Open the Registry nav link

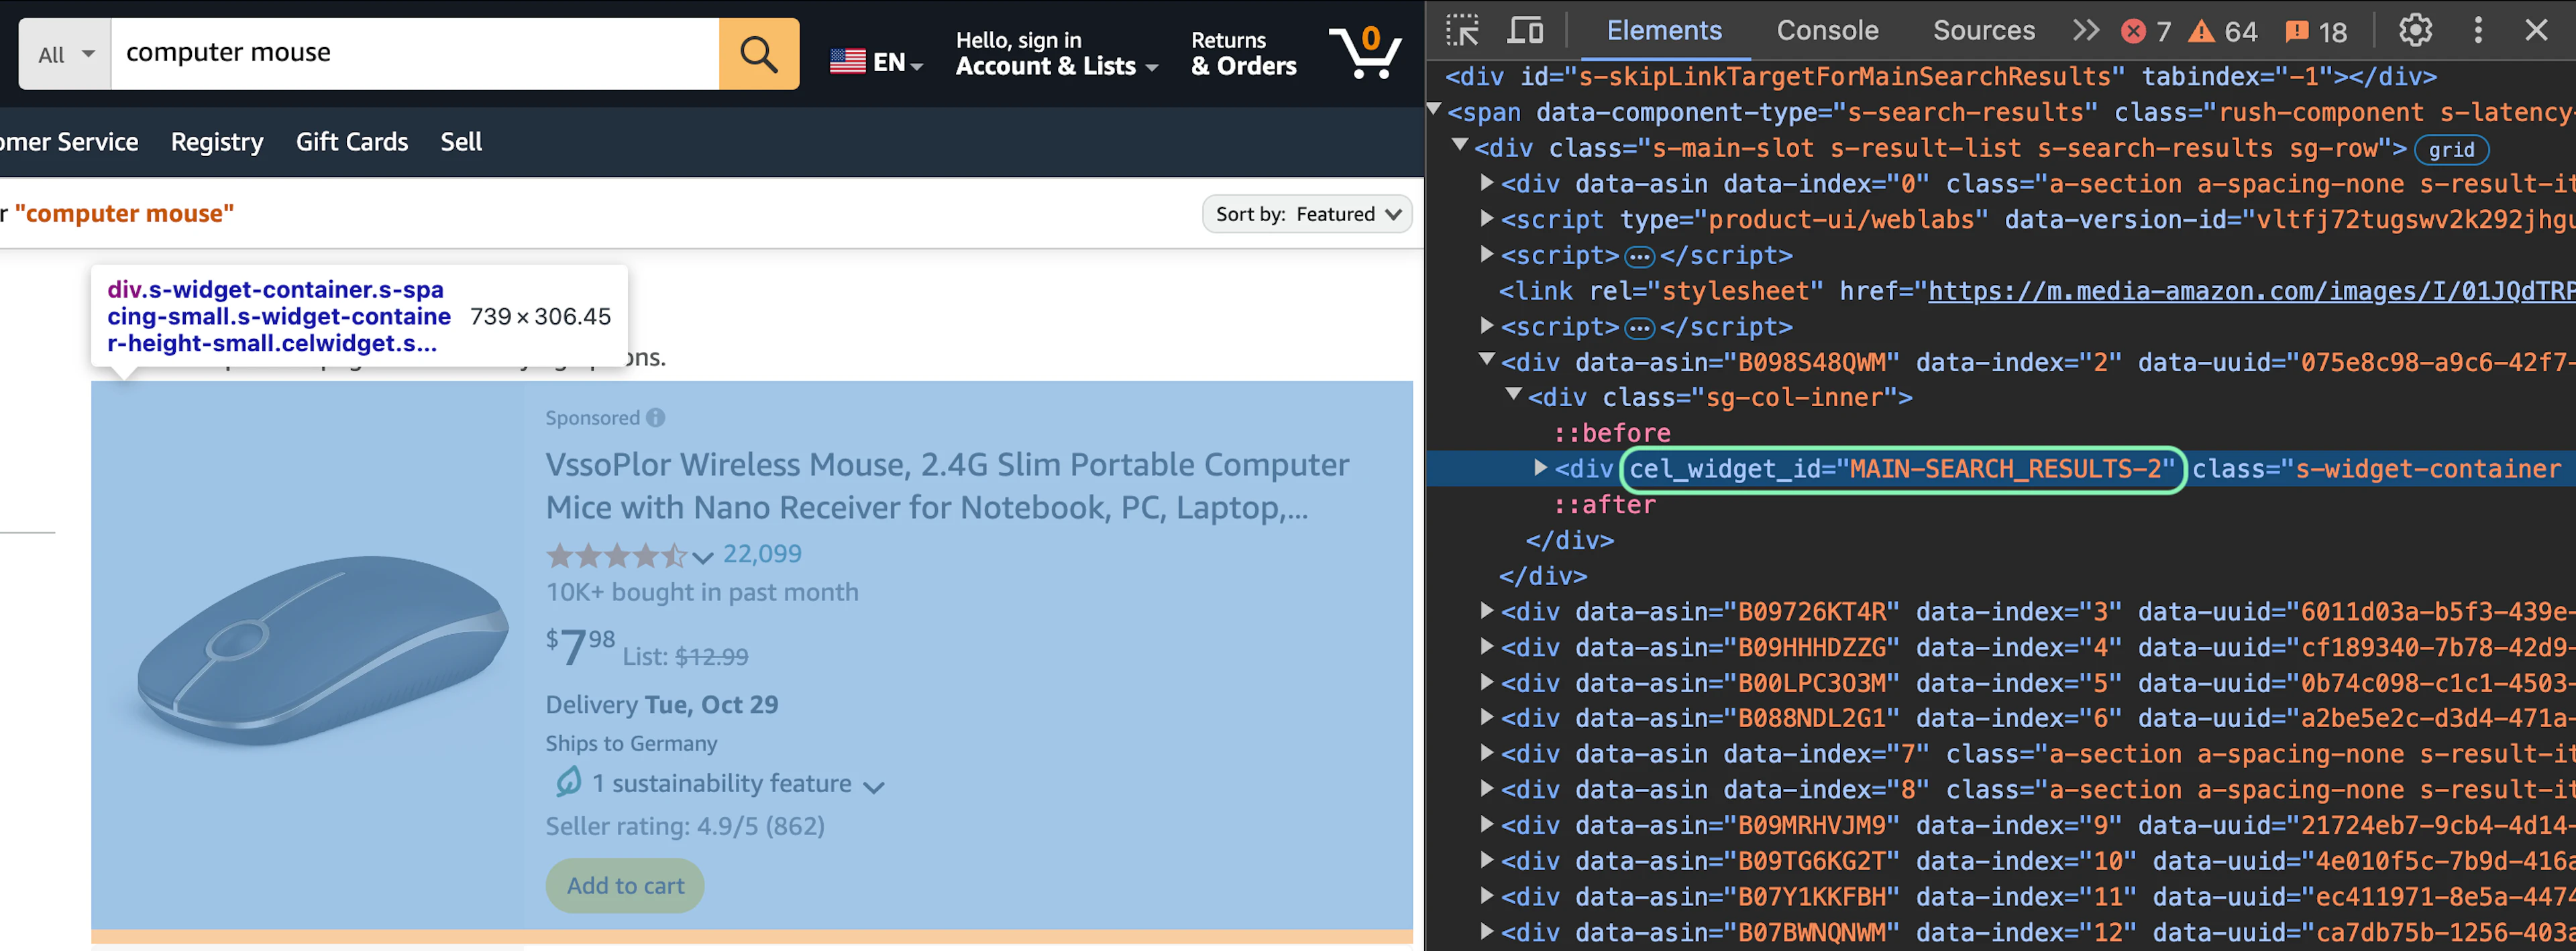click(217, 142)
